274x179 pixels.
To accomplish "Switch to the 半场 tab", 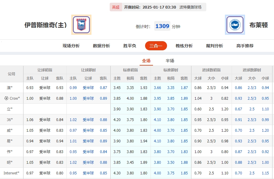I will click(169, 60).
